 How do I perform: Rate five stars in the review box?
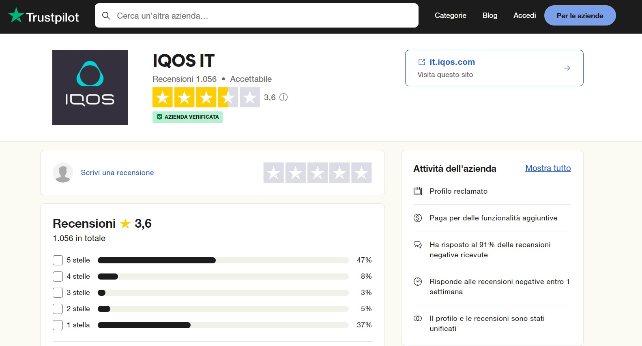[x=361, y=173]
